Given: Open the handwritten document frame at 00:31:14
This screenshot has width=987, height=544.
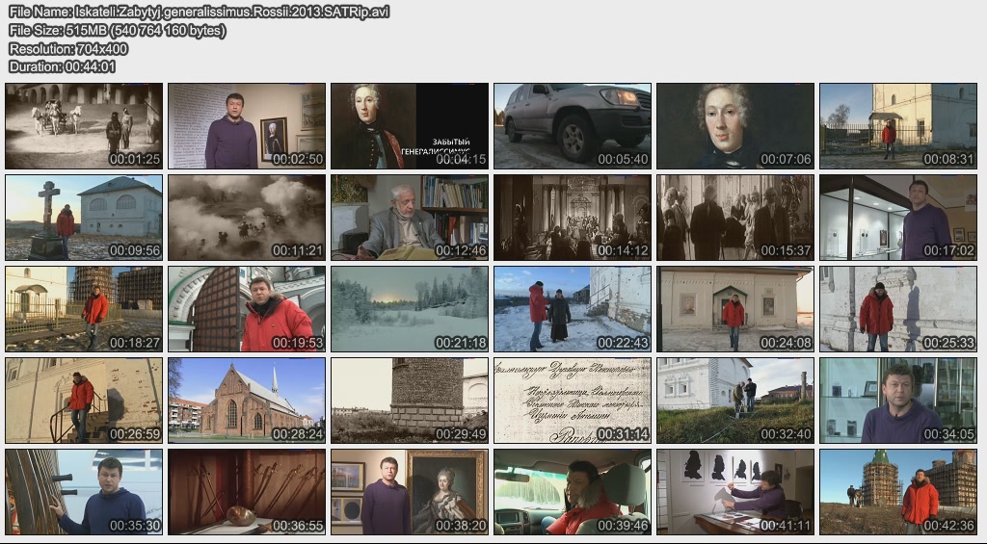Looking at the screenshot, I should (573, 401).
